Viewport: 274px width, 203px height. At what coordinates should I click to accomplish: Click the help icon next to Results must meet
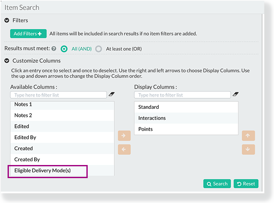(x=54, y=49)
